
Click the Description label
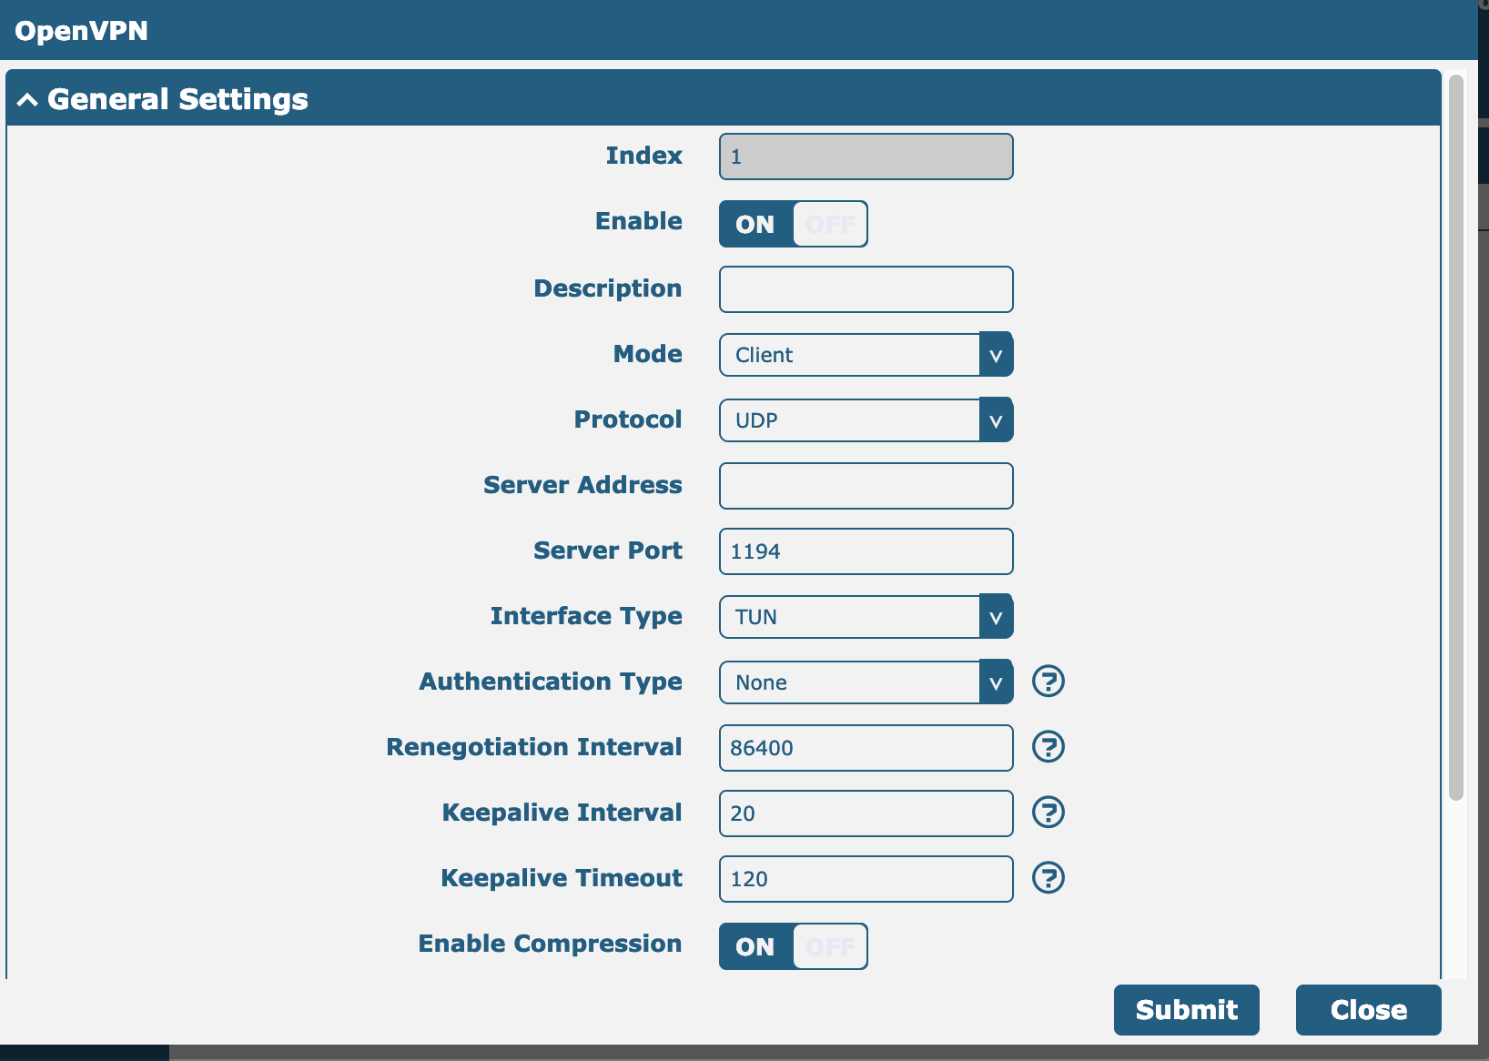tap(608, 288)
